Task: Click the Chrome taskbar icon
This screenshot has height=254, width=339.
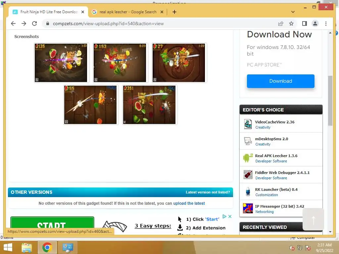Action: click(47, 247)
